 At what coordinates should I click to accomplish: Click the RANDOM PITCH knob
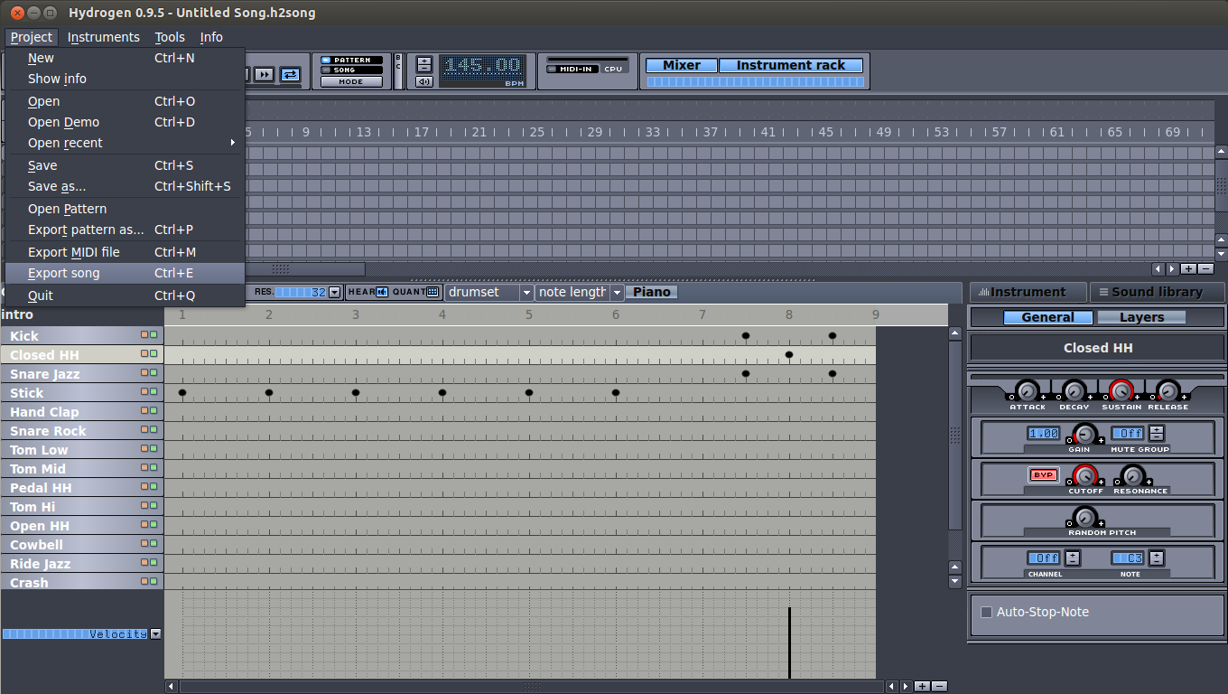[x=1084, y=518]
